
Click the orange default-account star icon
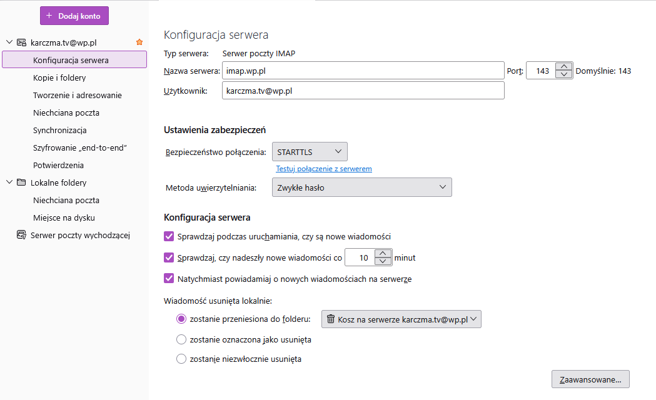(x=139, y=42)
